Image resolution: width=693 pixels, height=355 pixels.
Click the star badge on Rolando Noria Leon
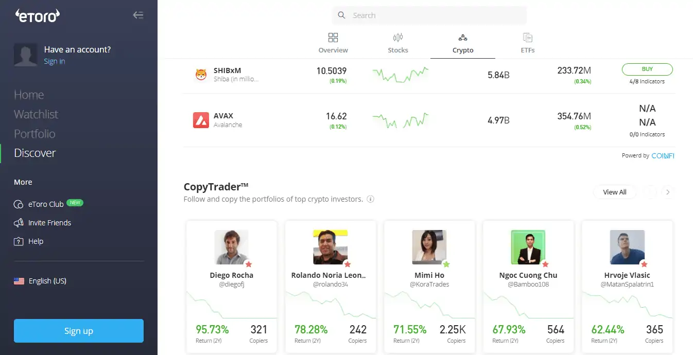(x=347, y=264)
